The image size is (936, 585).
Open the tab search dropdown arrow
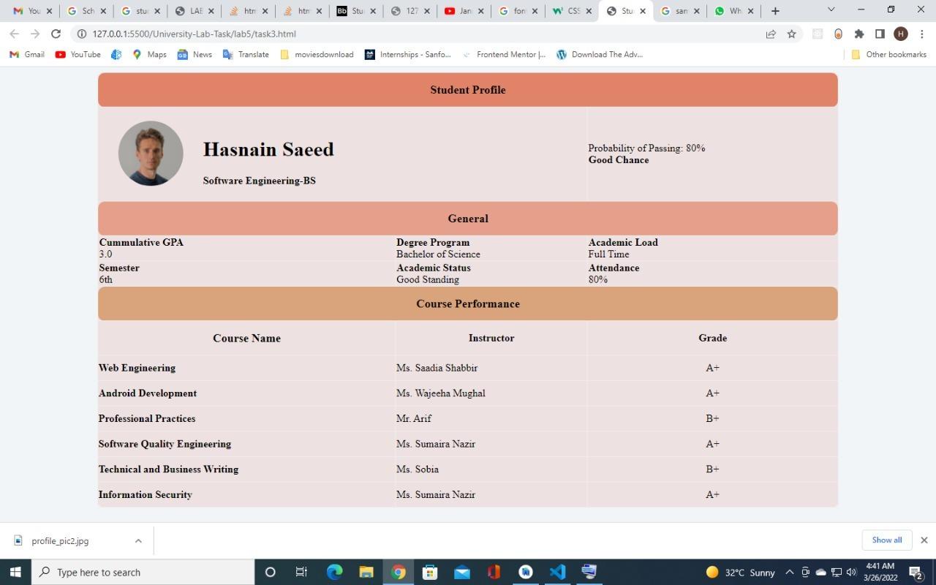pyautogui.click(x=829, y=10)
